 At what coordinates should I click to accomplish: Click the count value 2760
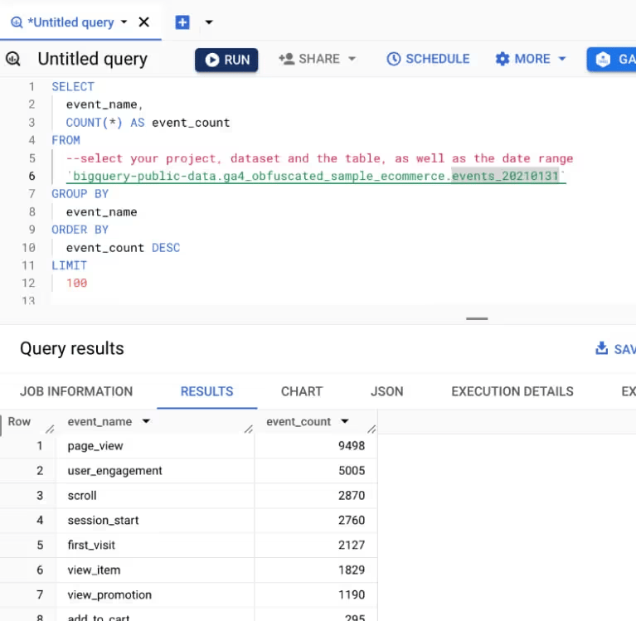pyautogui.click(x=352, y=520)
